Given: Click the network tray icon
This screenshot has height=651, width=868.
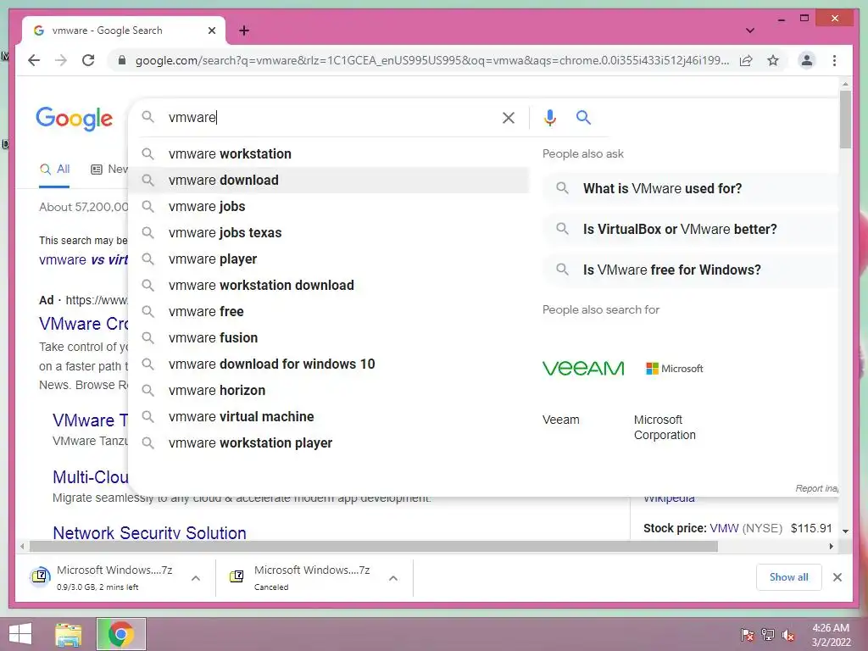Looking at the screenshot, I should pos(768,634).
